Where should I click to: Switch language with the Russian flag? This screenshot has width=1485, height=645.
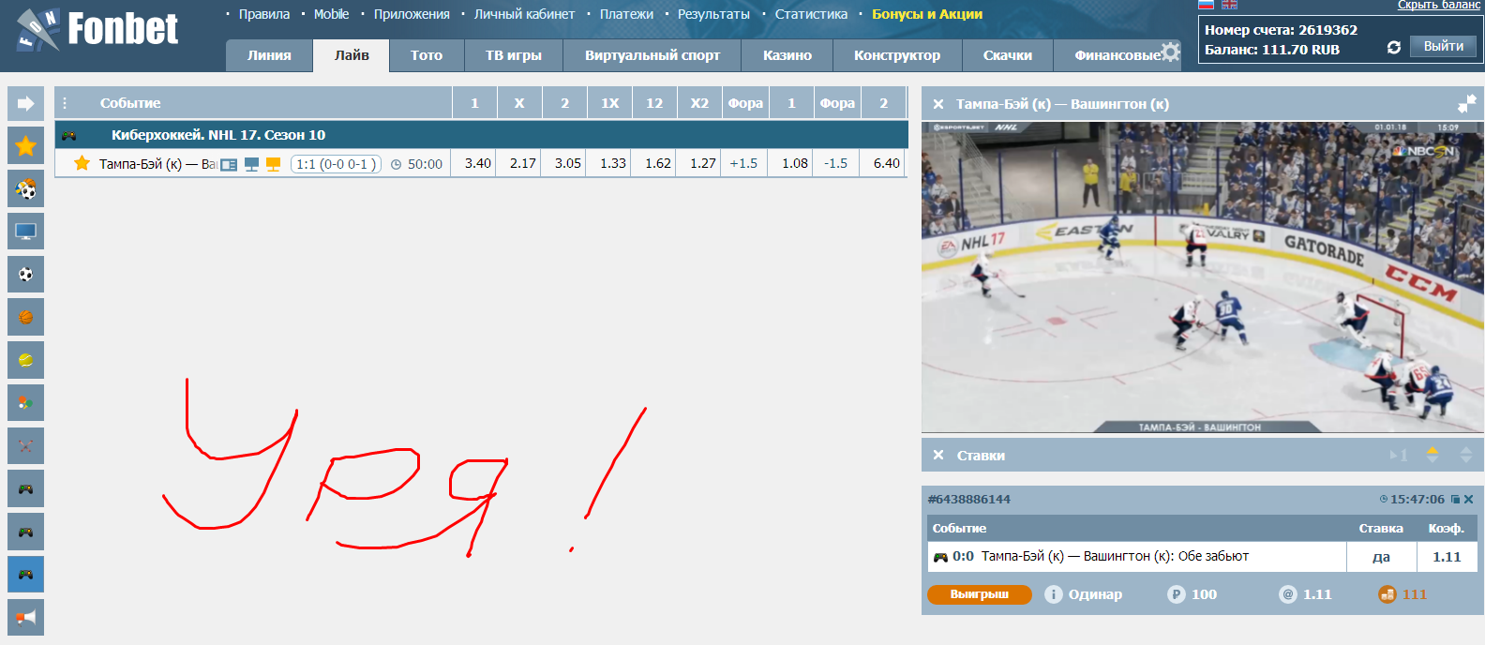(1207, 5)
